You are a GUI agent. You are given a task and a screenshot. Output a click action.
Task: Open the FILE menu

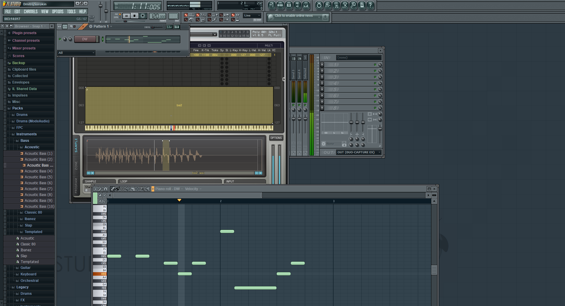(x=8, y=11)
